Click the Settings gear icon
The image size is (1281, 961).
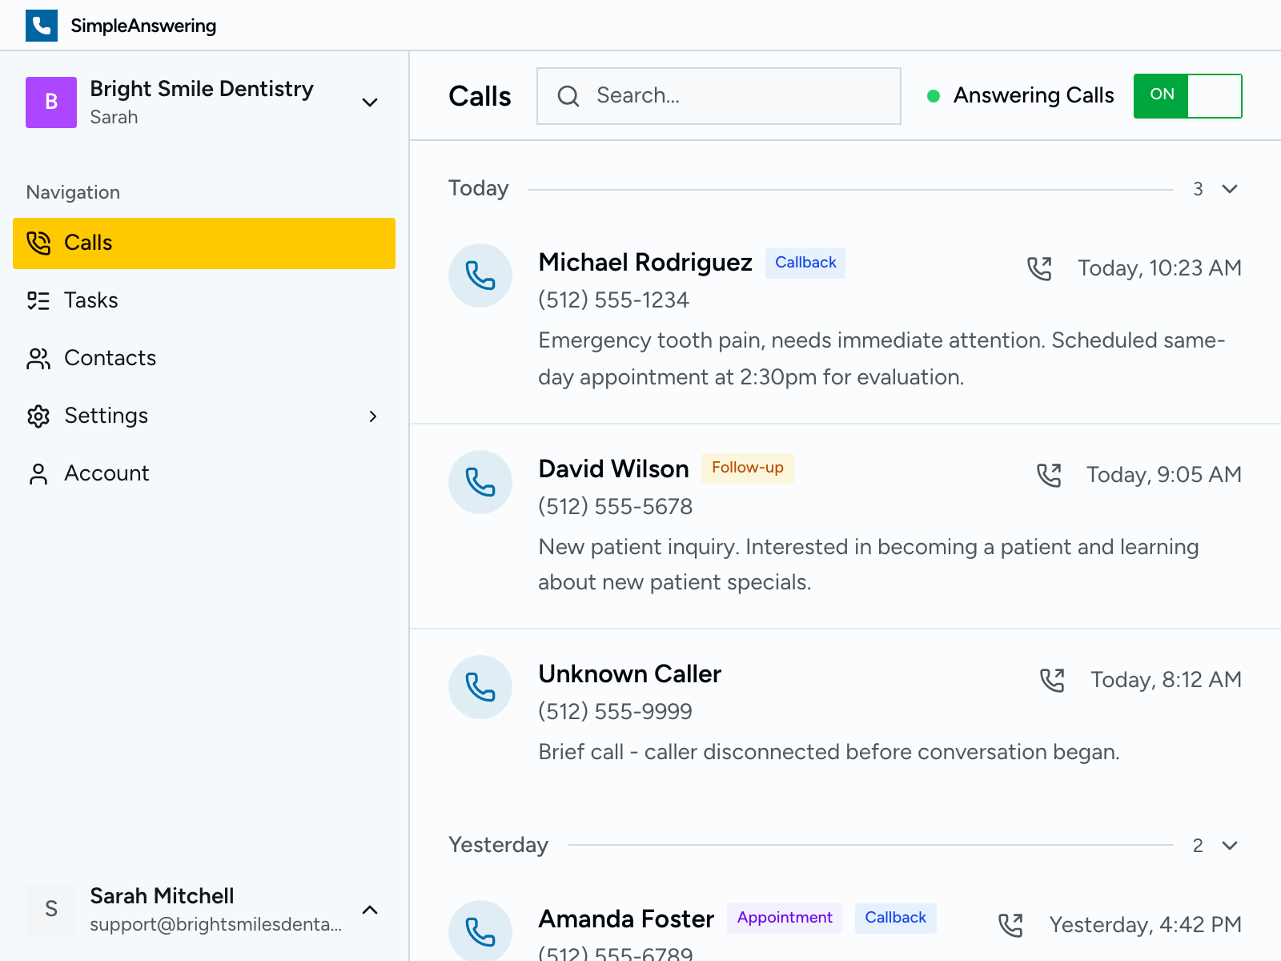pyautogui.click(x=38, y=416)
